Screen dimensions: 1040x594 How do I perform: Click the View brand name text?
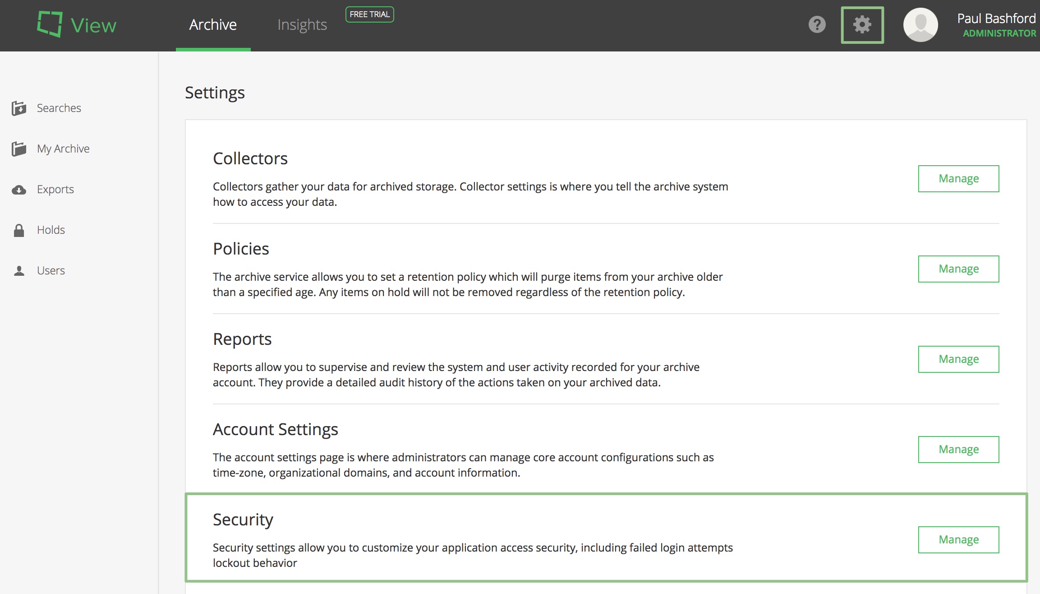click(93, 25)
